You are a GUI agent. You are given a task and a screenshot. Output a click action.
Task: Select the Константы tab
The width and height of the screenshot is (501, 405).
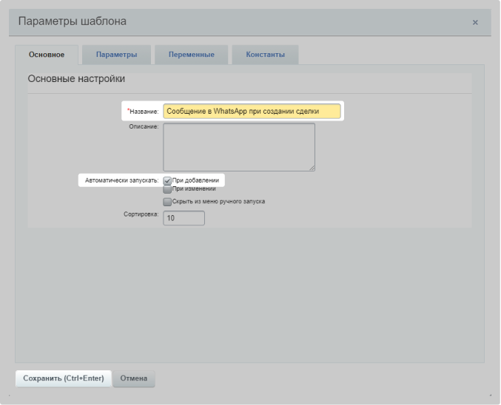pyautogui.click(x=265, y=55)
